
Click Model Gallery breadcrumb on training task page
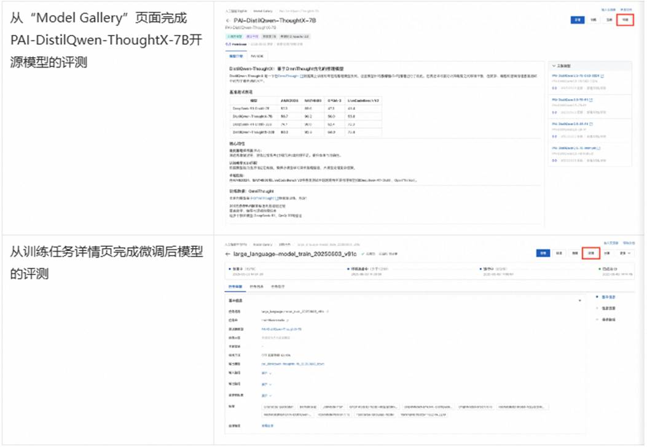coord(263,244)
